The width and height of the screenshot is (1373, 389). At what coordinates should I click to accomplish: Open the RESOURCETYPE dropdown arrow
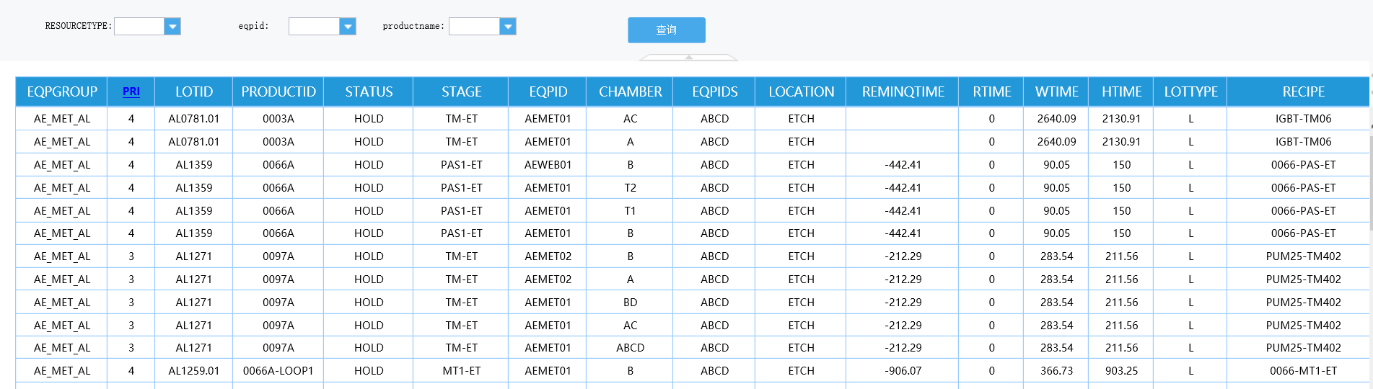172,27
